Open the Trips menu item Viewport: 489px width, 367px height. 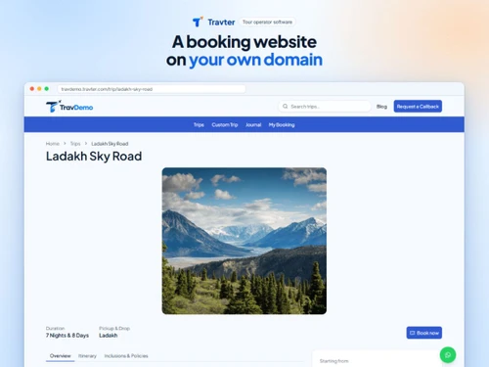(199, 124)
